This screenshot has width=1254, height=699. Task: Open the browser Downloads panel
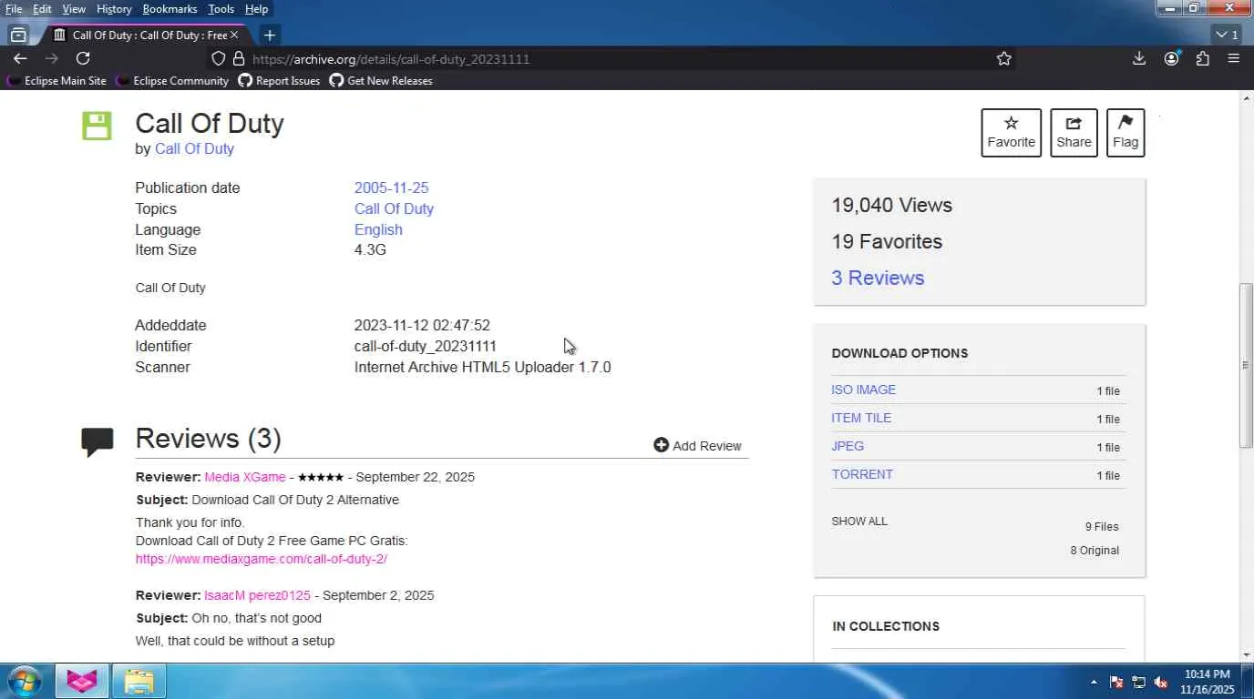[x=1139, y=58]
